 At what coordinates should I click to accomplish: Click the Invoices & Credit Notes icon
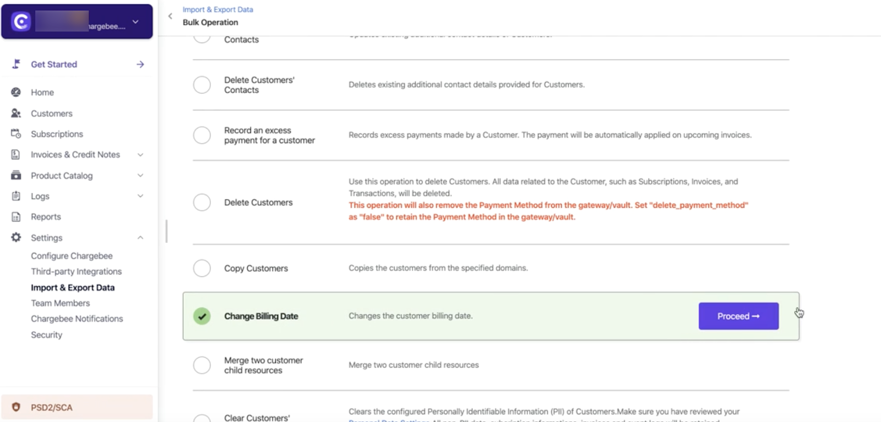pos(16,155)
